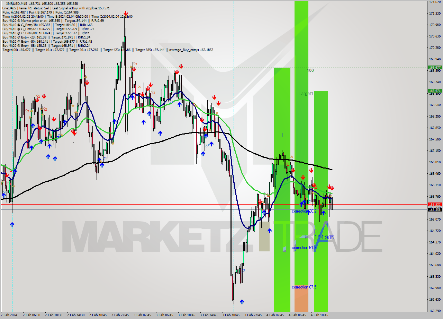Click the 167.500 price axis label
Image resolution: width=443 pixels, height=319 pixels.
[435, 139]
